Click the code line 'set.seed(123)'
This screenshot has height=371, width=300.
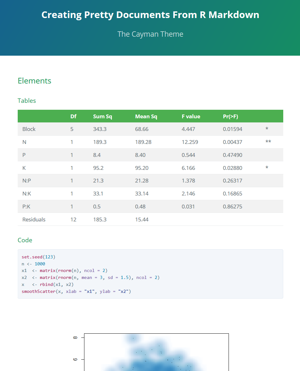click(39, 257)
